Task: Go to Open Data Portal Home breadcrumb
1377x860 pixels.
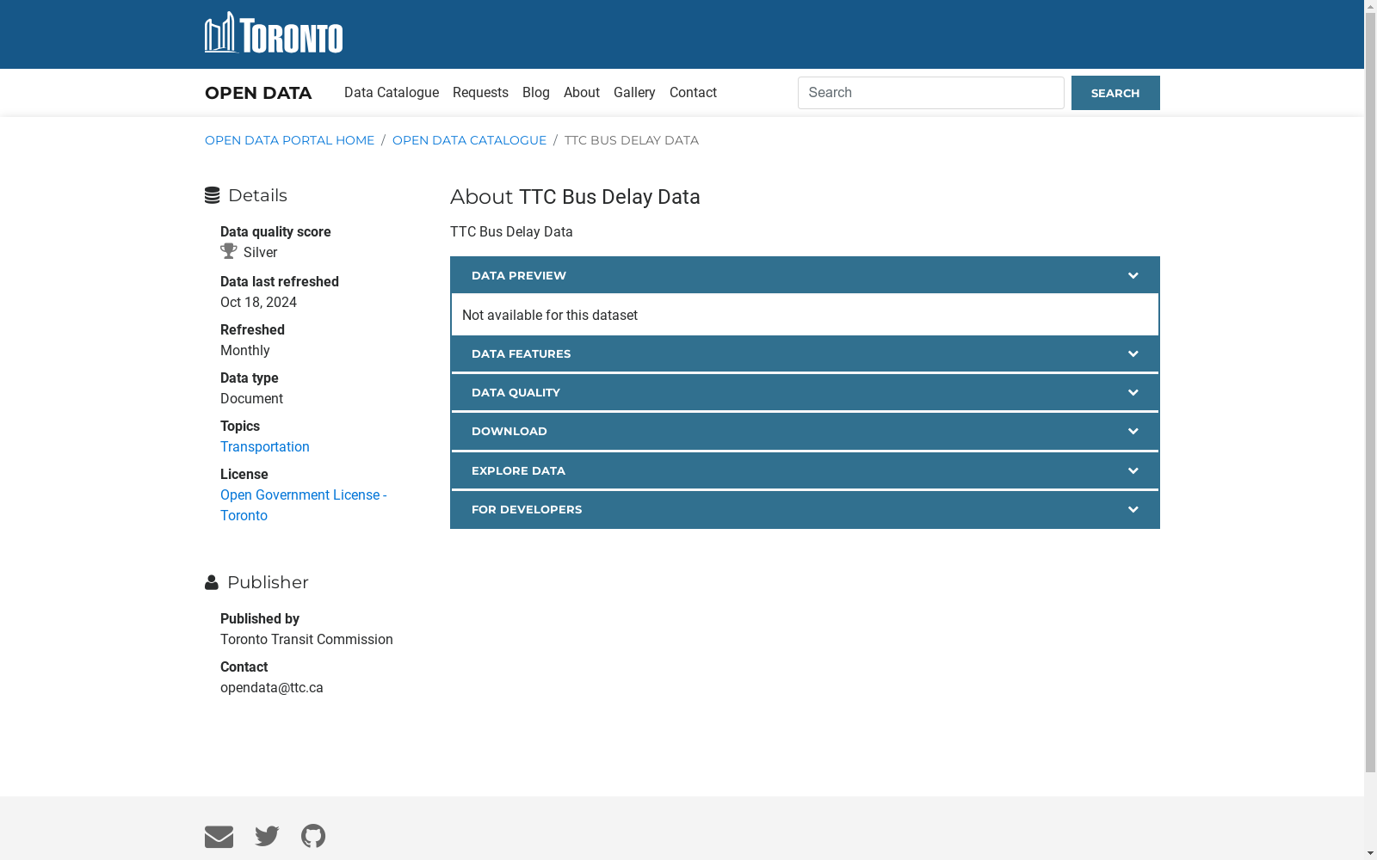Action: click(x=289, y=140)
